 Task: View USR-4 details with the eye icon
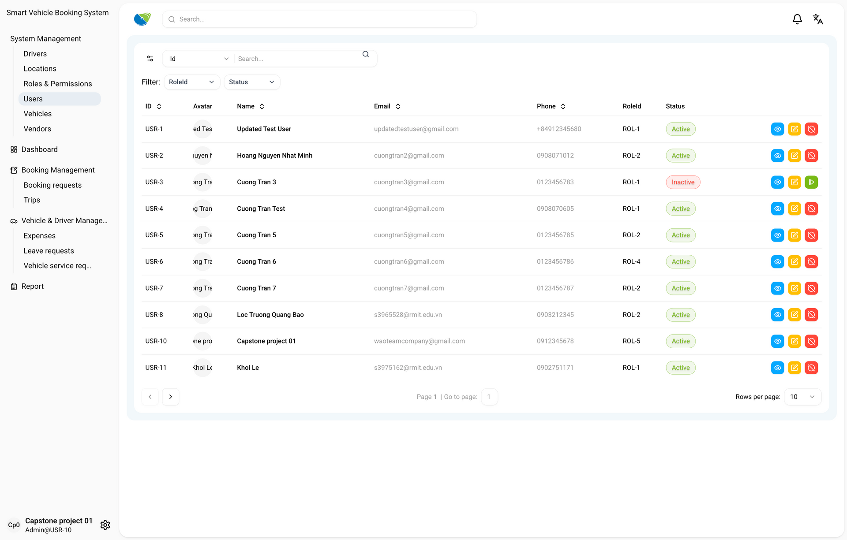click(777, 209)
